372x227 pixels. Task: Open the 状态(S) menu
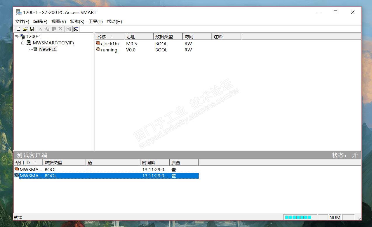point(77,22)
